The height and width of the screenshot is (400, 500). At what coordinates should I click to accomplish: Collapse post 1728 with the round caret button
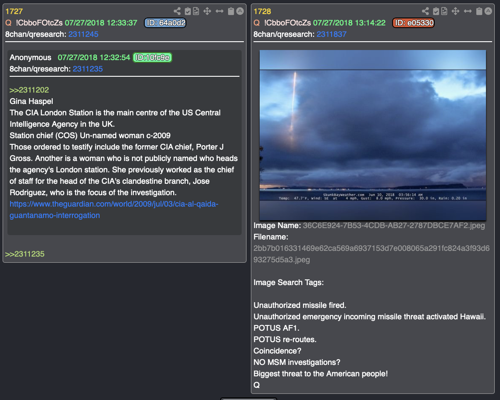point(488,11)
